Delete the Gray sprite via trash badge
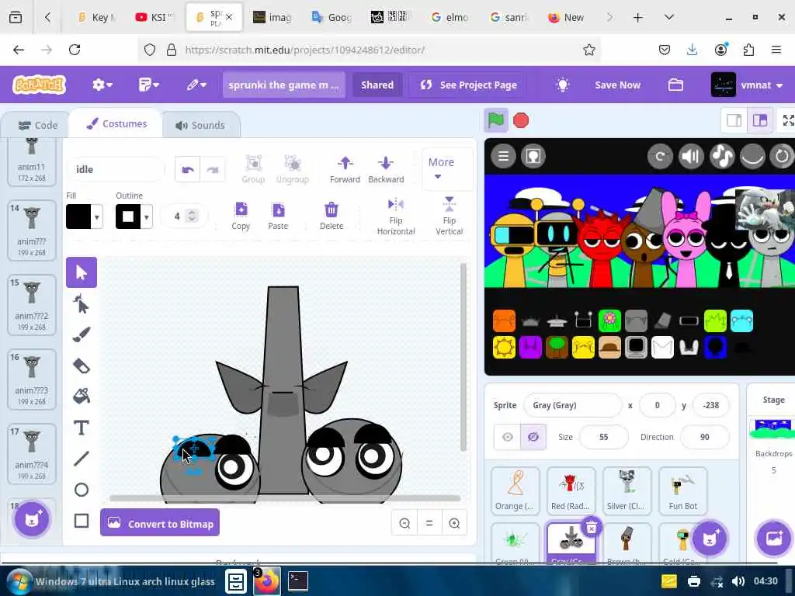This screenshot has width=795, height=596. point(591,528)
